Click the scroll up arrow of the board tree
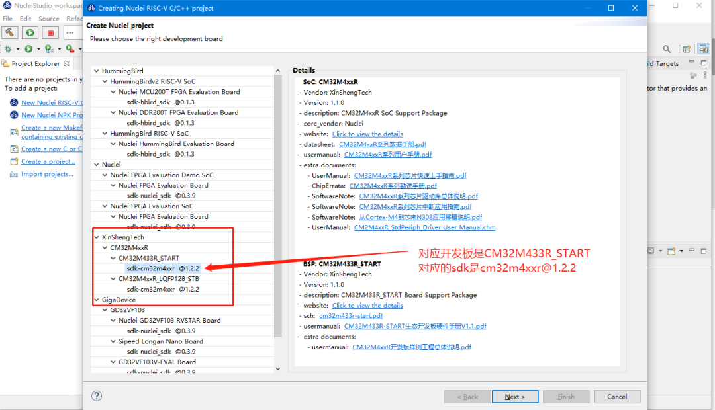715x410 pixels. click(x=277, y=71)
